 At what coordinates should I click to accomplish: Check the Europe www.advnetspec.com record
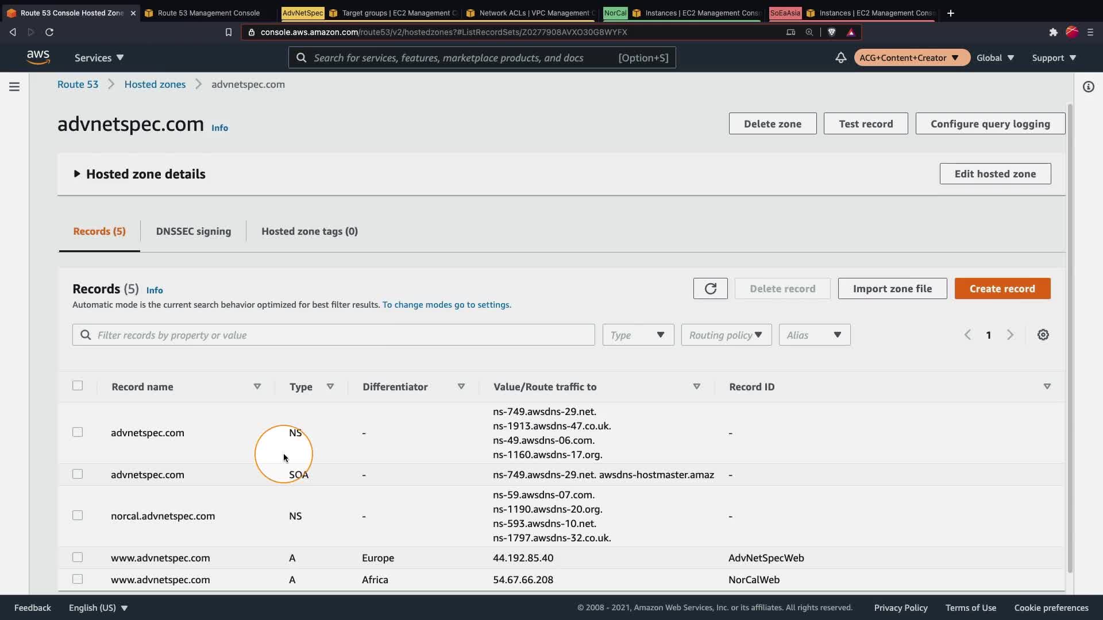tap(78, 557)
